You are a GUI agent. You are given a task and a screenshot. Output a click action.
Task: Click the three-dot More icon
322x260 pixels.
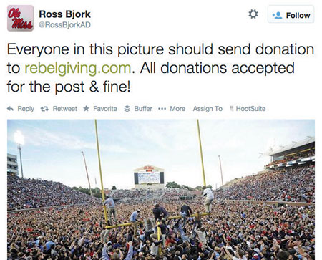(162, 109)
